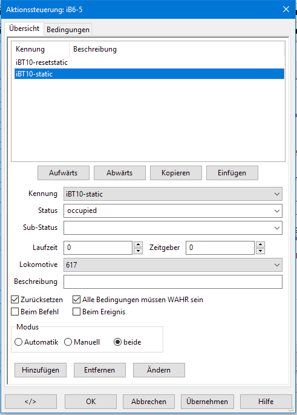Open the Status dropdown set to occupied
The width and height of the screenshot is (297, 415).
[x=173, y=211]
